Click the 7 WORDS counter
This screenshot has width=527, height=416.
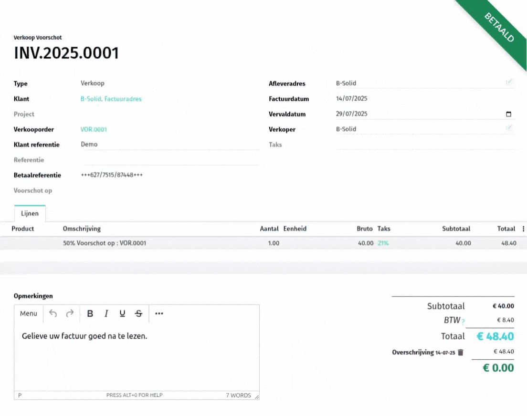pos(238,395)
